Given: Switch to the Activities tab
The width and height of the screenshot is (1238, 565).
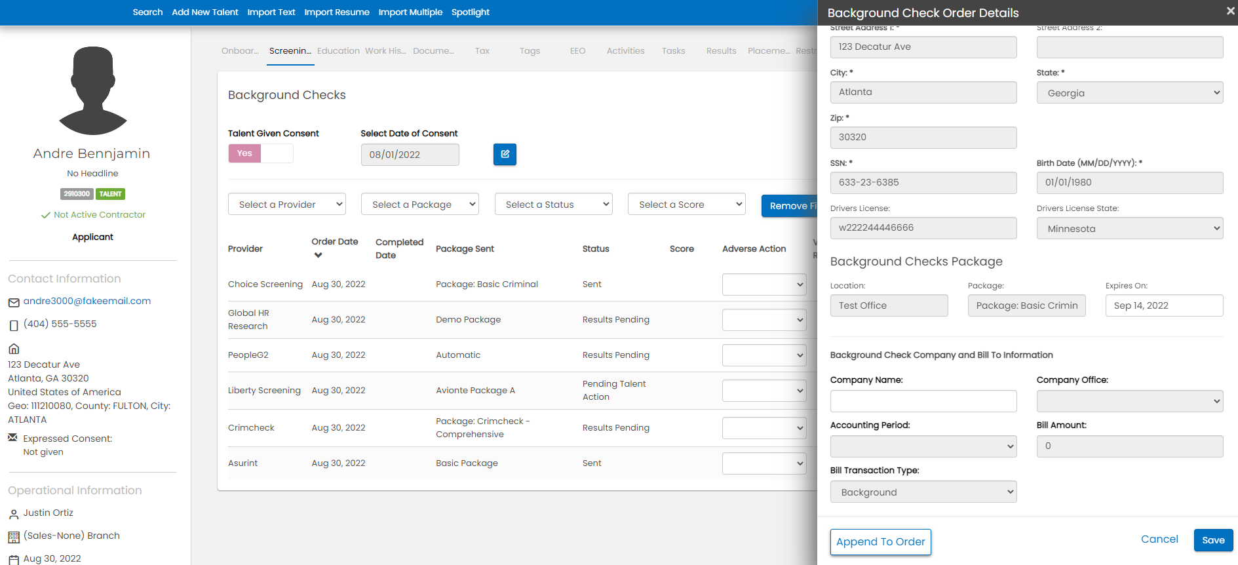Looking at the screenshot, I should [x=625, y=50].
